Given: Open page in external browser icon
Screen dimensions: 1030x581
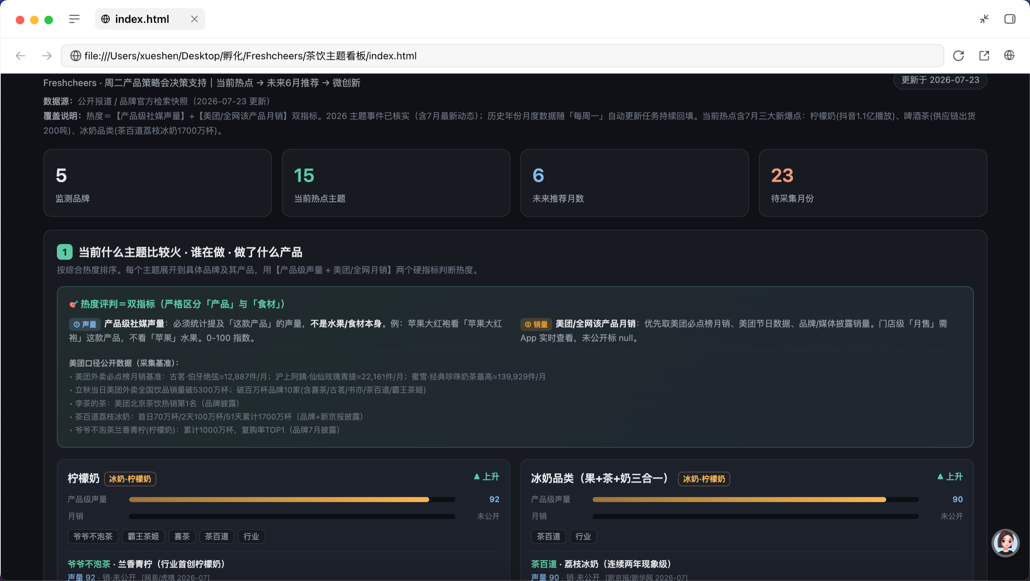Looking at the screenshot, I should click(984, 56).
